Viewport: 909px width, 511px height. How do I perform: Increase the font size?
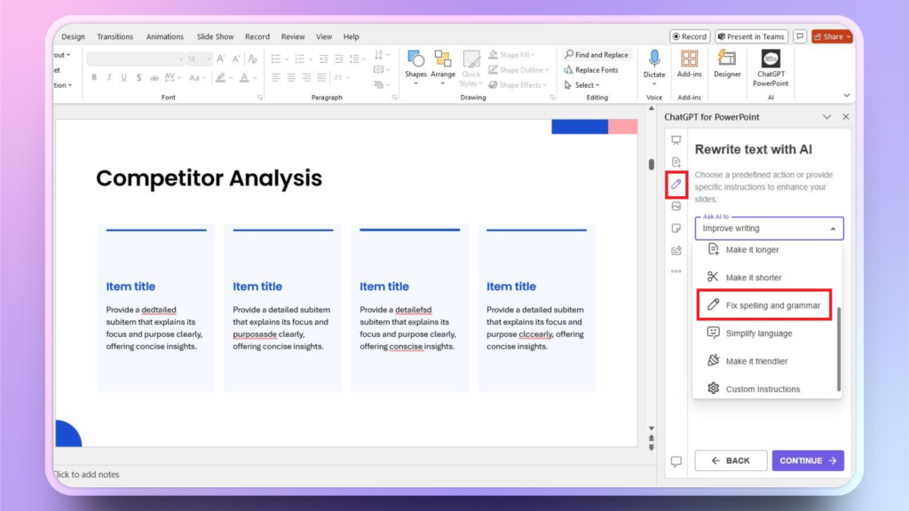pos(221,59)
